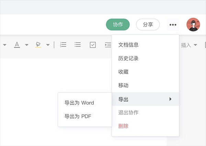
Task: Expand highlight color dropdown arrow
Action: point(48,45)
